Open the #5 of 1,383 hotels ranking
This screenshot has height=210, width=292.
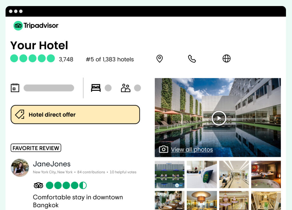[x=110, y=59]
